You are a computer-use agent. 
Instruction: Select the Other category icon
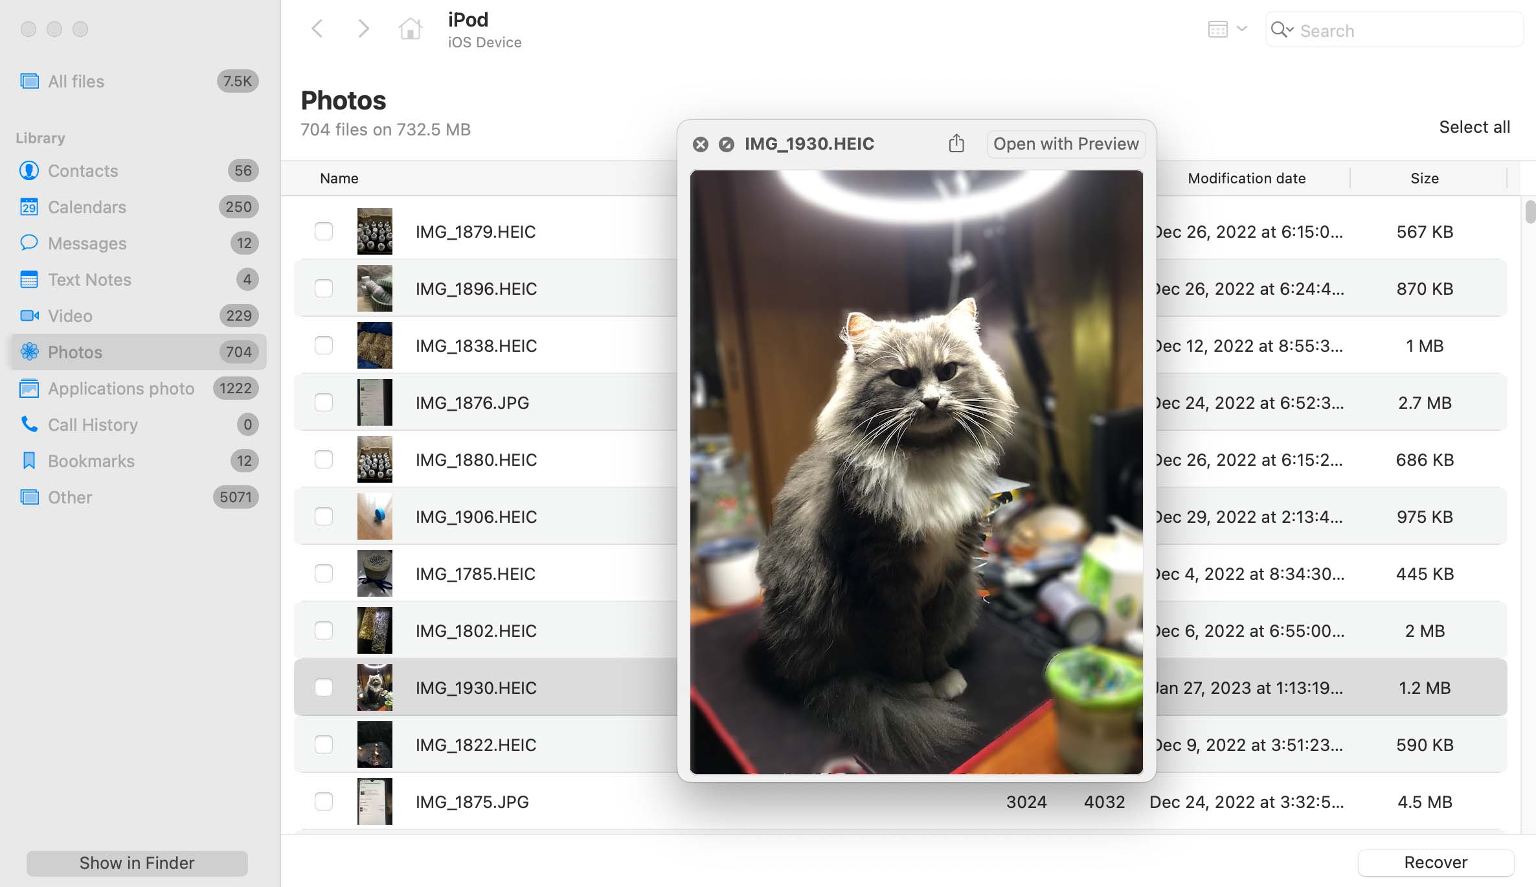tap(29, 497)
